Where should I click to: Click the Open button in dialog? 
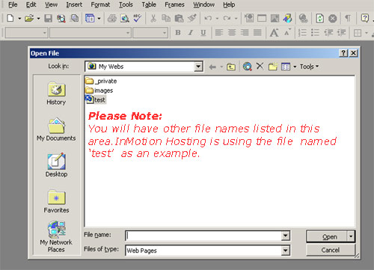pos(327,236)
